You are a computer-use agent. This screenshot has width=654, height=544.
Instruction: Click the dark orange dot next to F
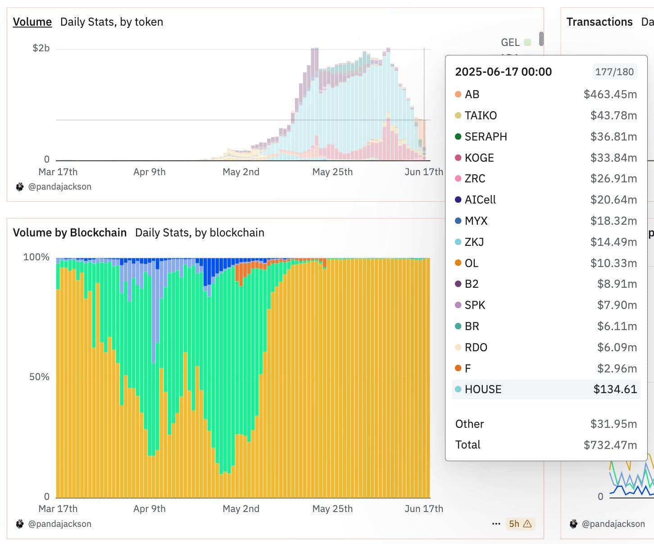click(x=458, y=368)
